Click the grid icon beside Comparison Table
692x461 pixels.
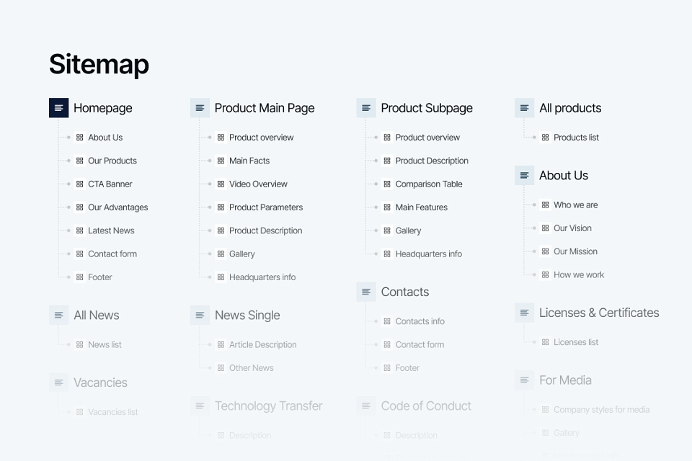(x=387, y=184)
